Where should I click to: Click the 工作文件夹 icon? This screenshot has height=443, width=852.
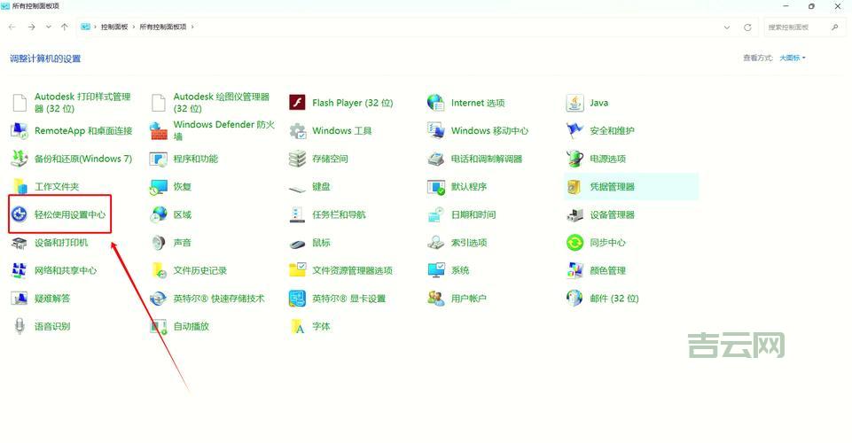pyautogui.click(x=20, y=186)
